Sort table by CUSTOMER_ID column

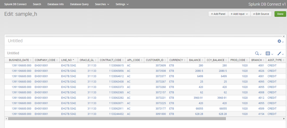156,60
